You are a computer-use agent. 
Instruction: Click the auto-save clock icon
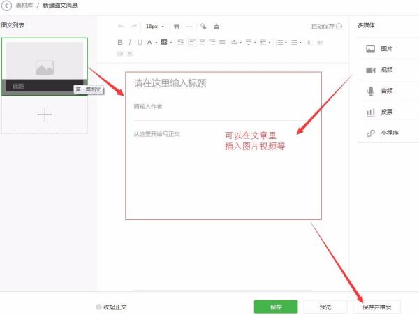pyautogui.click(x=339, y=26)
